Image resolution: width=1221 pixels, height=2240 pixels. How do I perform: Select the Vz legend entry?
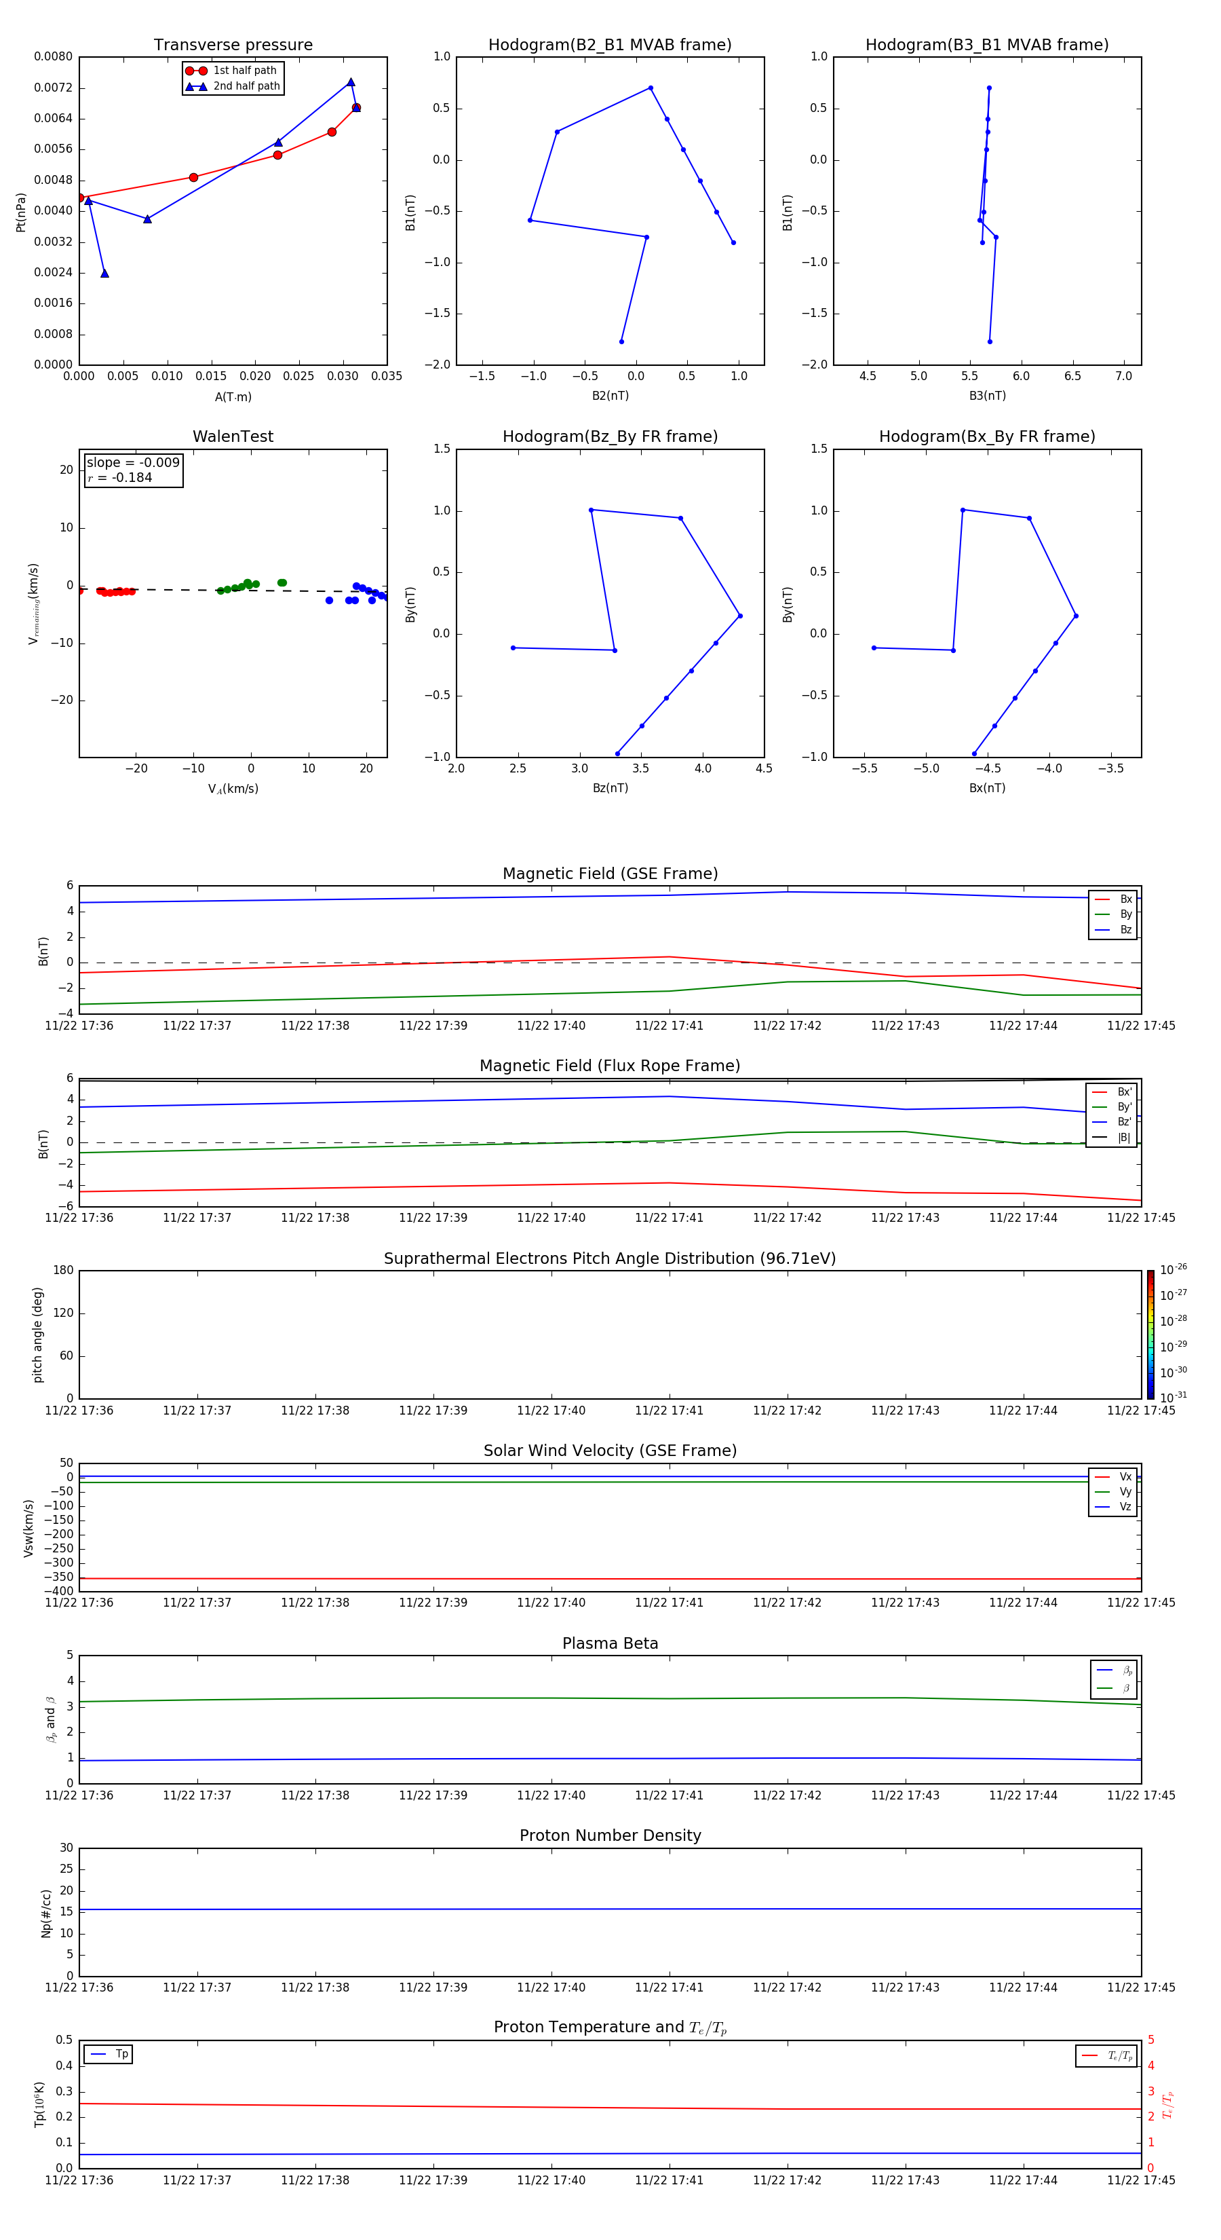point(1113,1506)
